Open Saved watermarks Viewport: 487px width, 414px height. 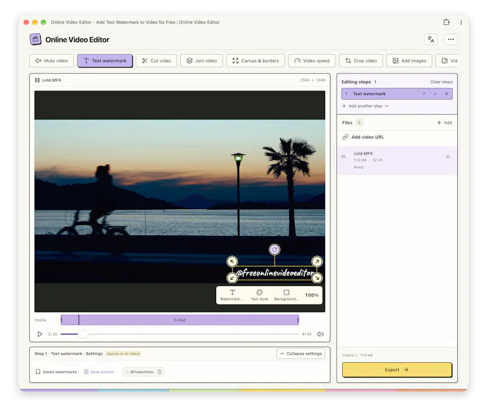pyautogui.click(x=56, y=371)
